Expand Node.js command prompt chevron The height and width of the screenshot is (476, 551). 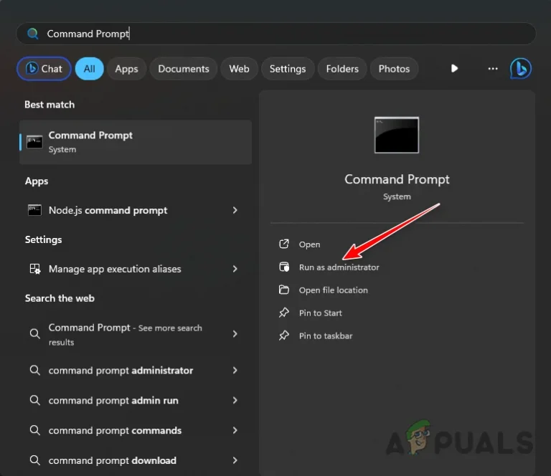click(x=235, y=210)
